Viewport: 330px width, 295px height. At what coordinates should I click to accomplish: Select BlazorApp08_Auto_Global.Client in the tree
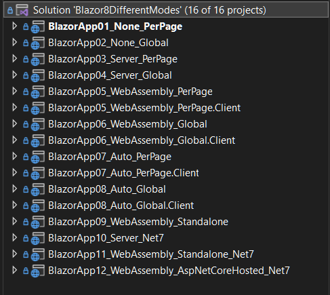point(121,205)
